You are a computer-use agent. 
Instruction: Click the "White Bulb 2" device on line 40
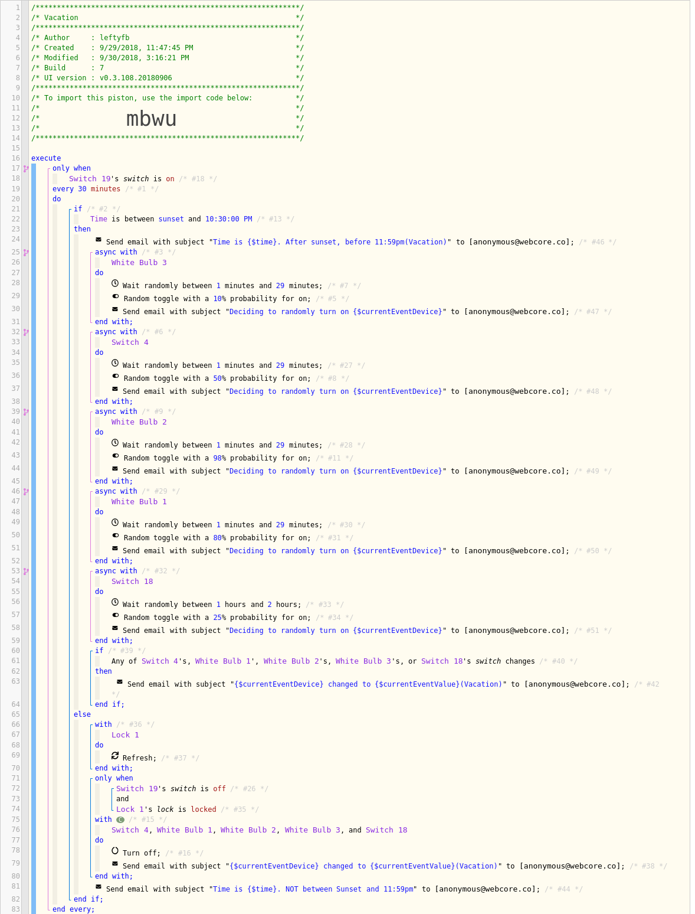[139, 422]
